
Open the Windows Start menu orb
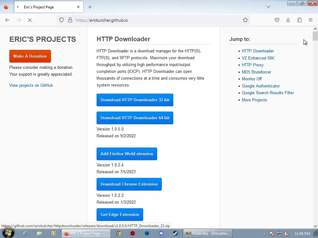tap(8, 233)
